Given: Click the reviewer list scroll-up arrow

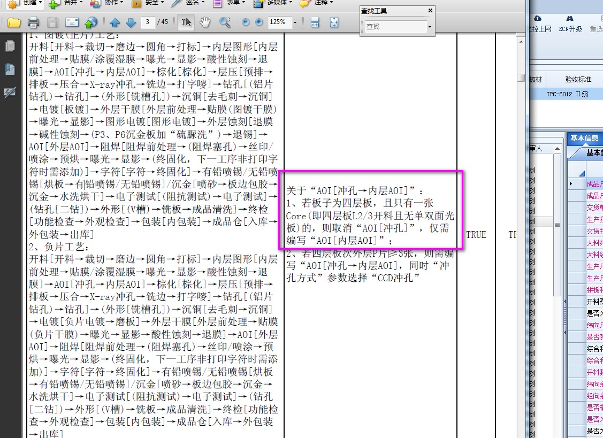Looking at the screenshot, I should point(557,149).
